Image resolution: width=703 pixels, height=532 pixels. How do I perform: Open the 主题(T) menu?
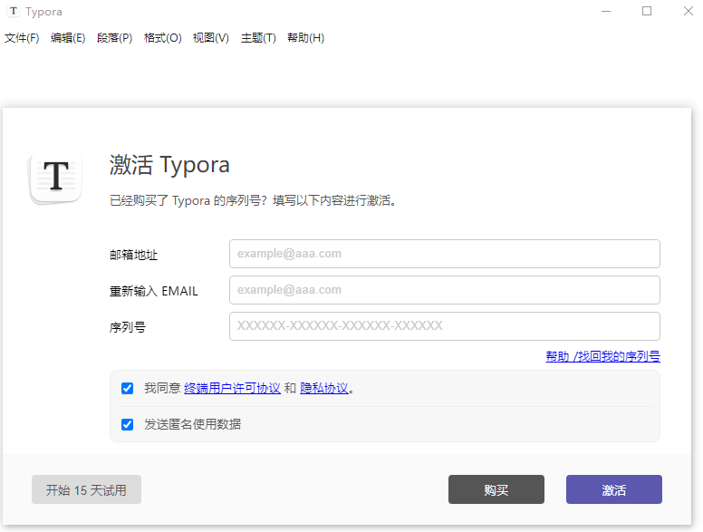258,38
